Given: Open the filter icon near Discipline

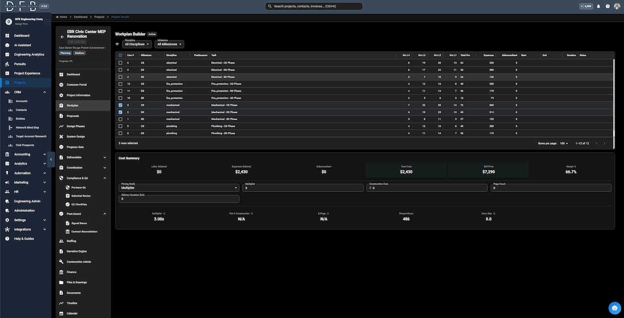Looking at the screenshot, I should click(x=117, y=44).
